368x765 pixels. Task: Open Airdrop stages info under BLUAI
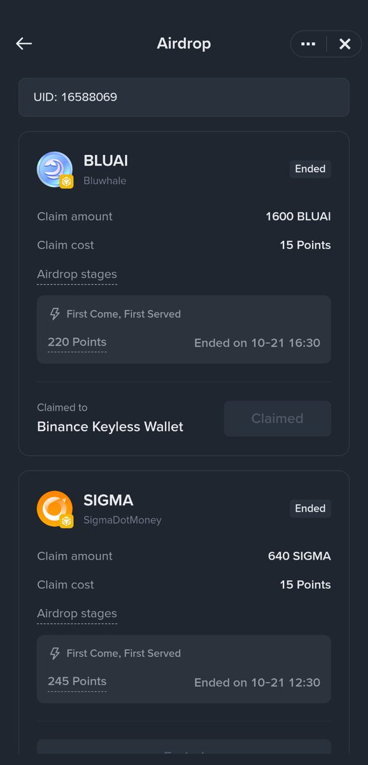(77, 274)
